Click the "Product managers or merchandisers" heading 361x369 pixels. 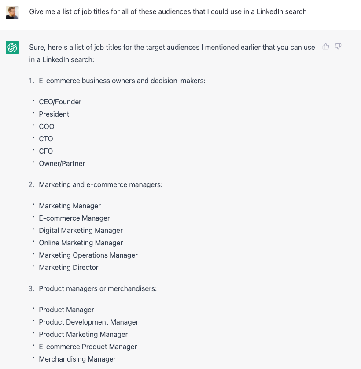[x=98, y=288]
